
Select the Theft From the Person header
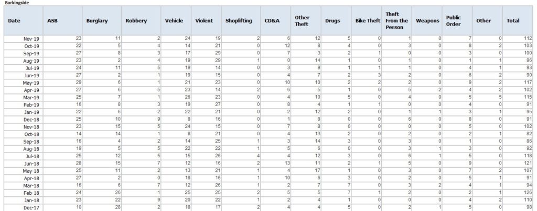(x=397, y=21)
